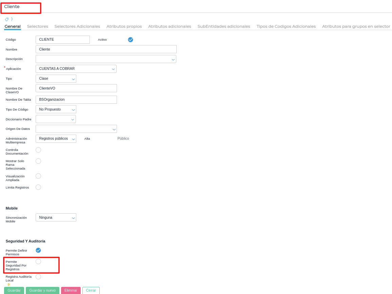The height and width of the screenshot is (294, 392).
Task: Toggle Limita Registros checkbox
Action: point(38,187)
